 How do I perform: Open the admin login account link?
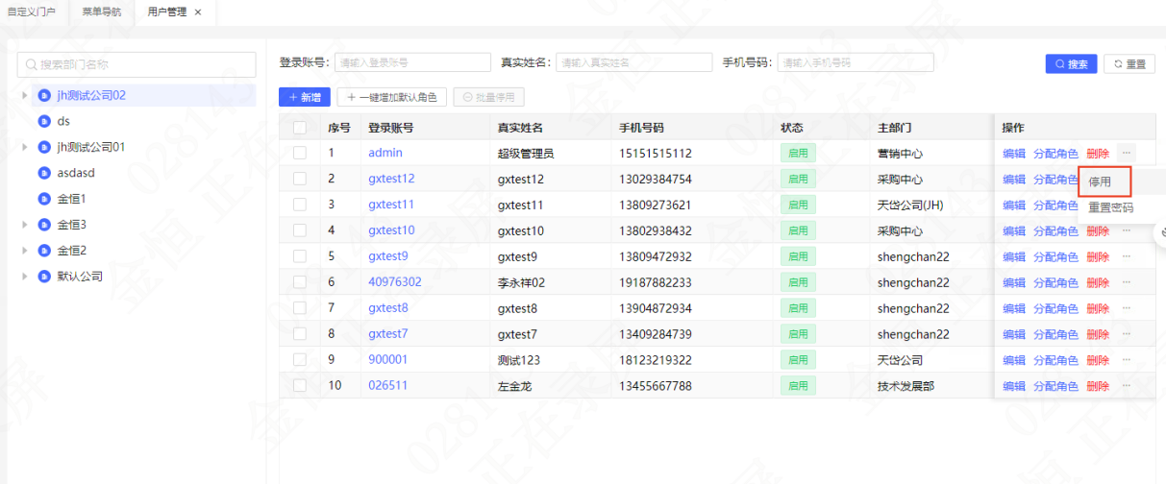point(385,153)
